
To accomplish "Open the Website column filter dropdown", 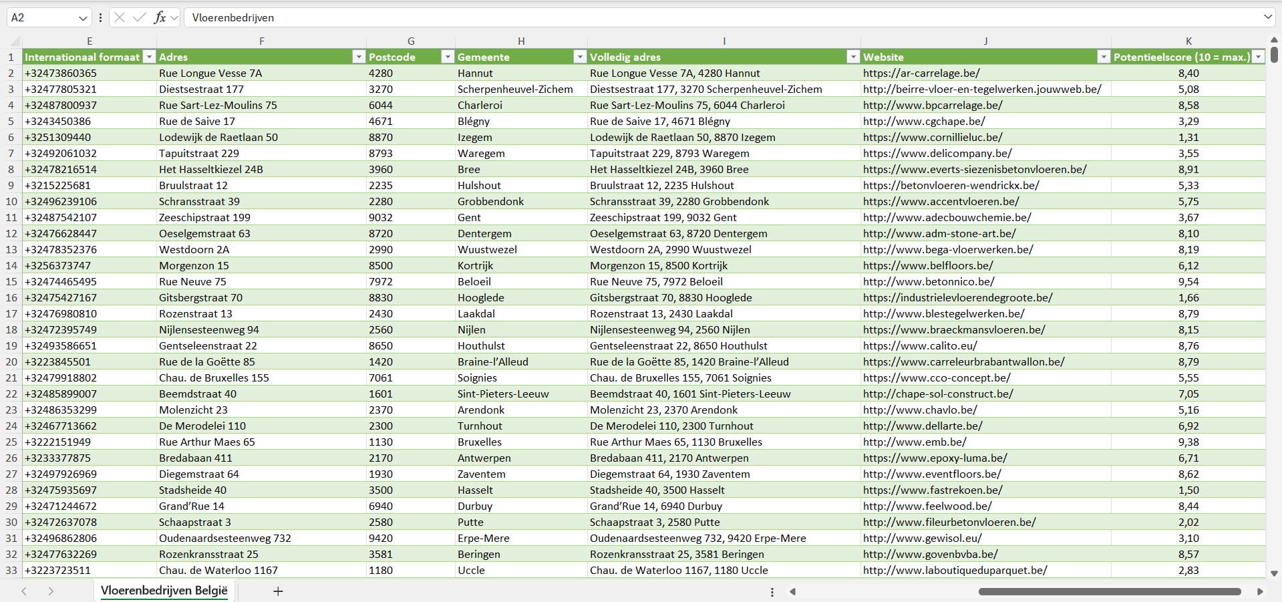I will (1104, 57).
